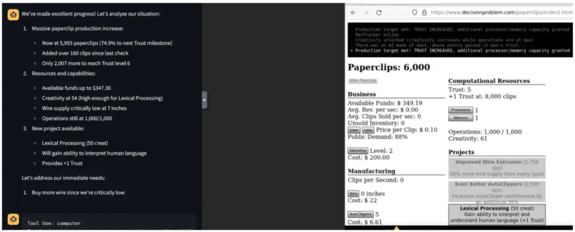
Task: Lower the price per clip
Action: pyautogui.click(x=354, y=130)
